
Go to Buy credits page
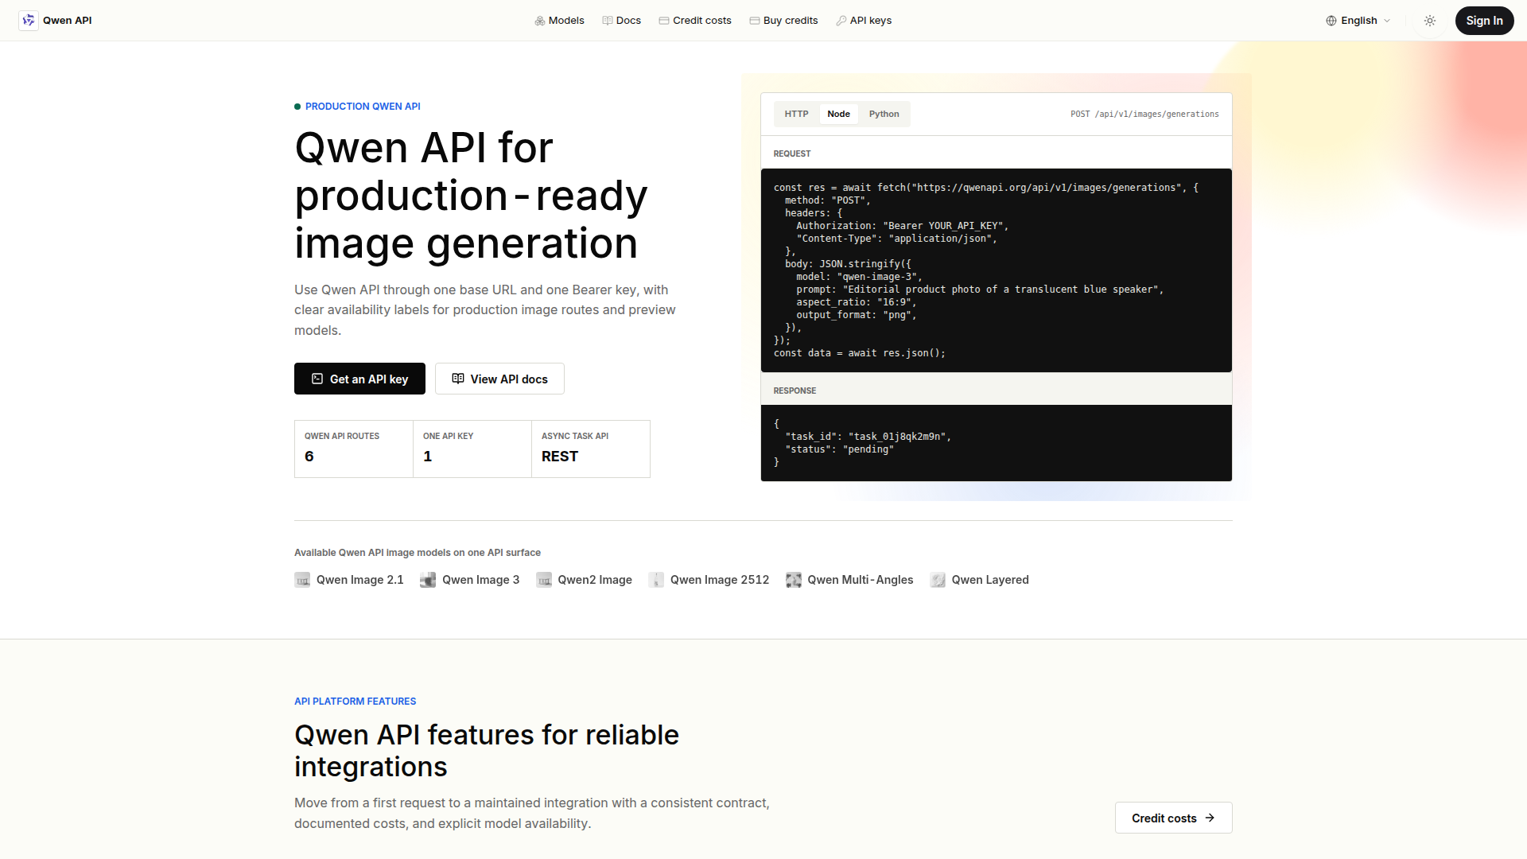783,21
